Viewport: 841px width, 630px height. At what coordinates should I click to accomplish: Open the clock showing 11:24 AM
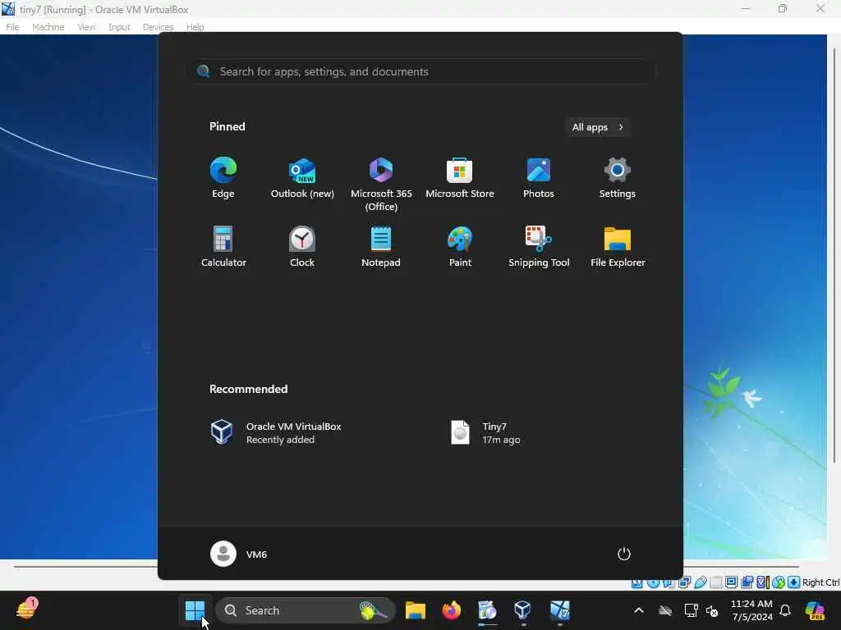751,610
